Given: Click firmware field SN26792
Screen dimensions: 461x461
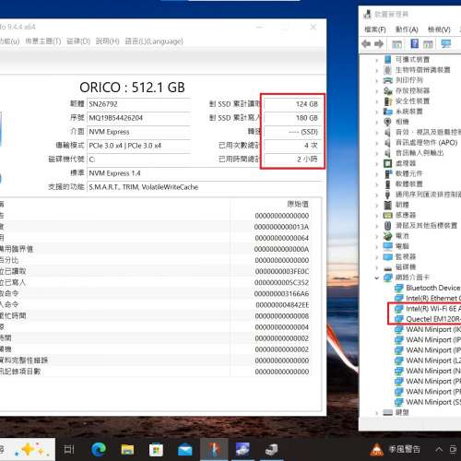Looking at the screenshot, I should tap(138, 104).
